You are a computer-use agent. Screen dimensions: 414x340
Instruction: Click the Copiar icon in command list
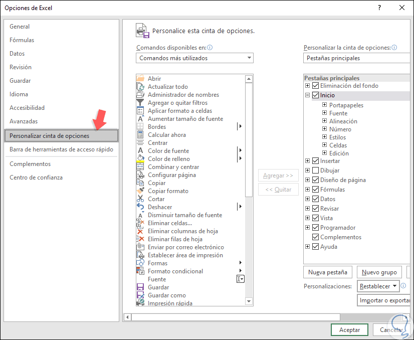tap(140, 183)
